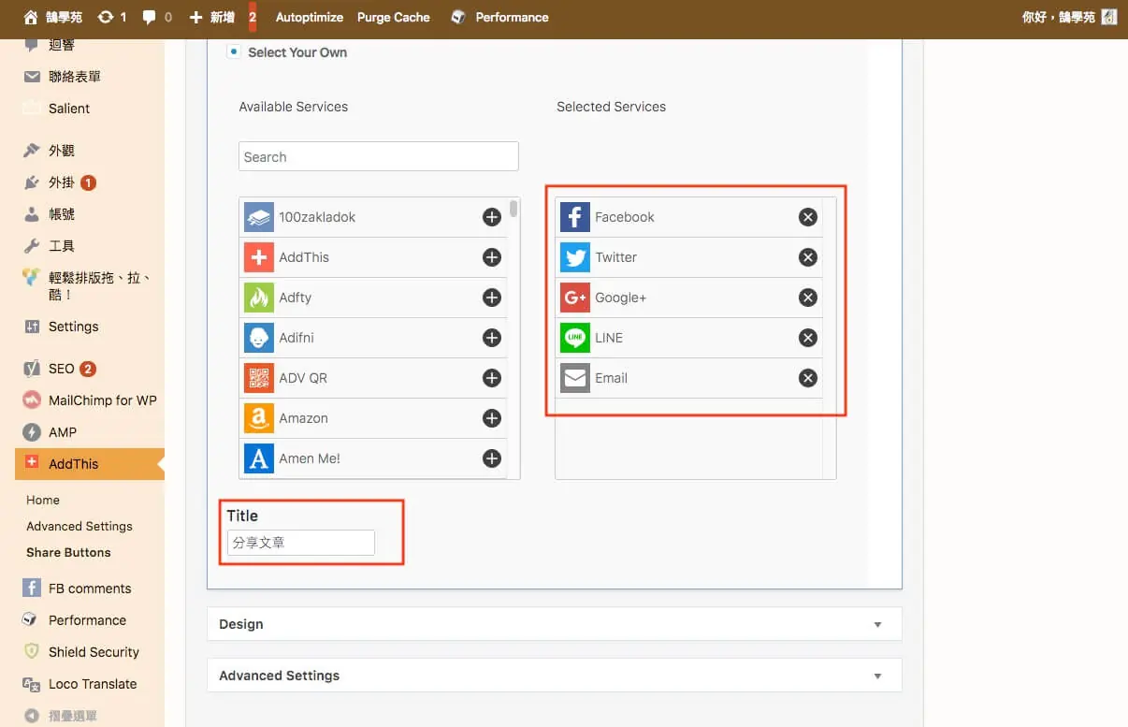Screen dimensions: 1128x727
Task: Expand the Design section
Action: point(555,624)
